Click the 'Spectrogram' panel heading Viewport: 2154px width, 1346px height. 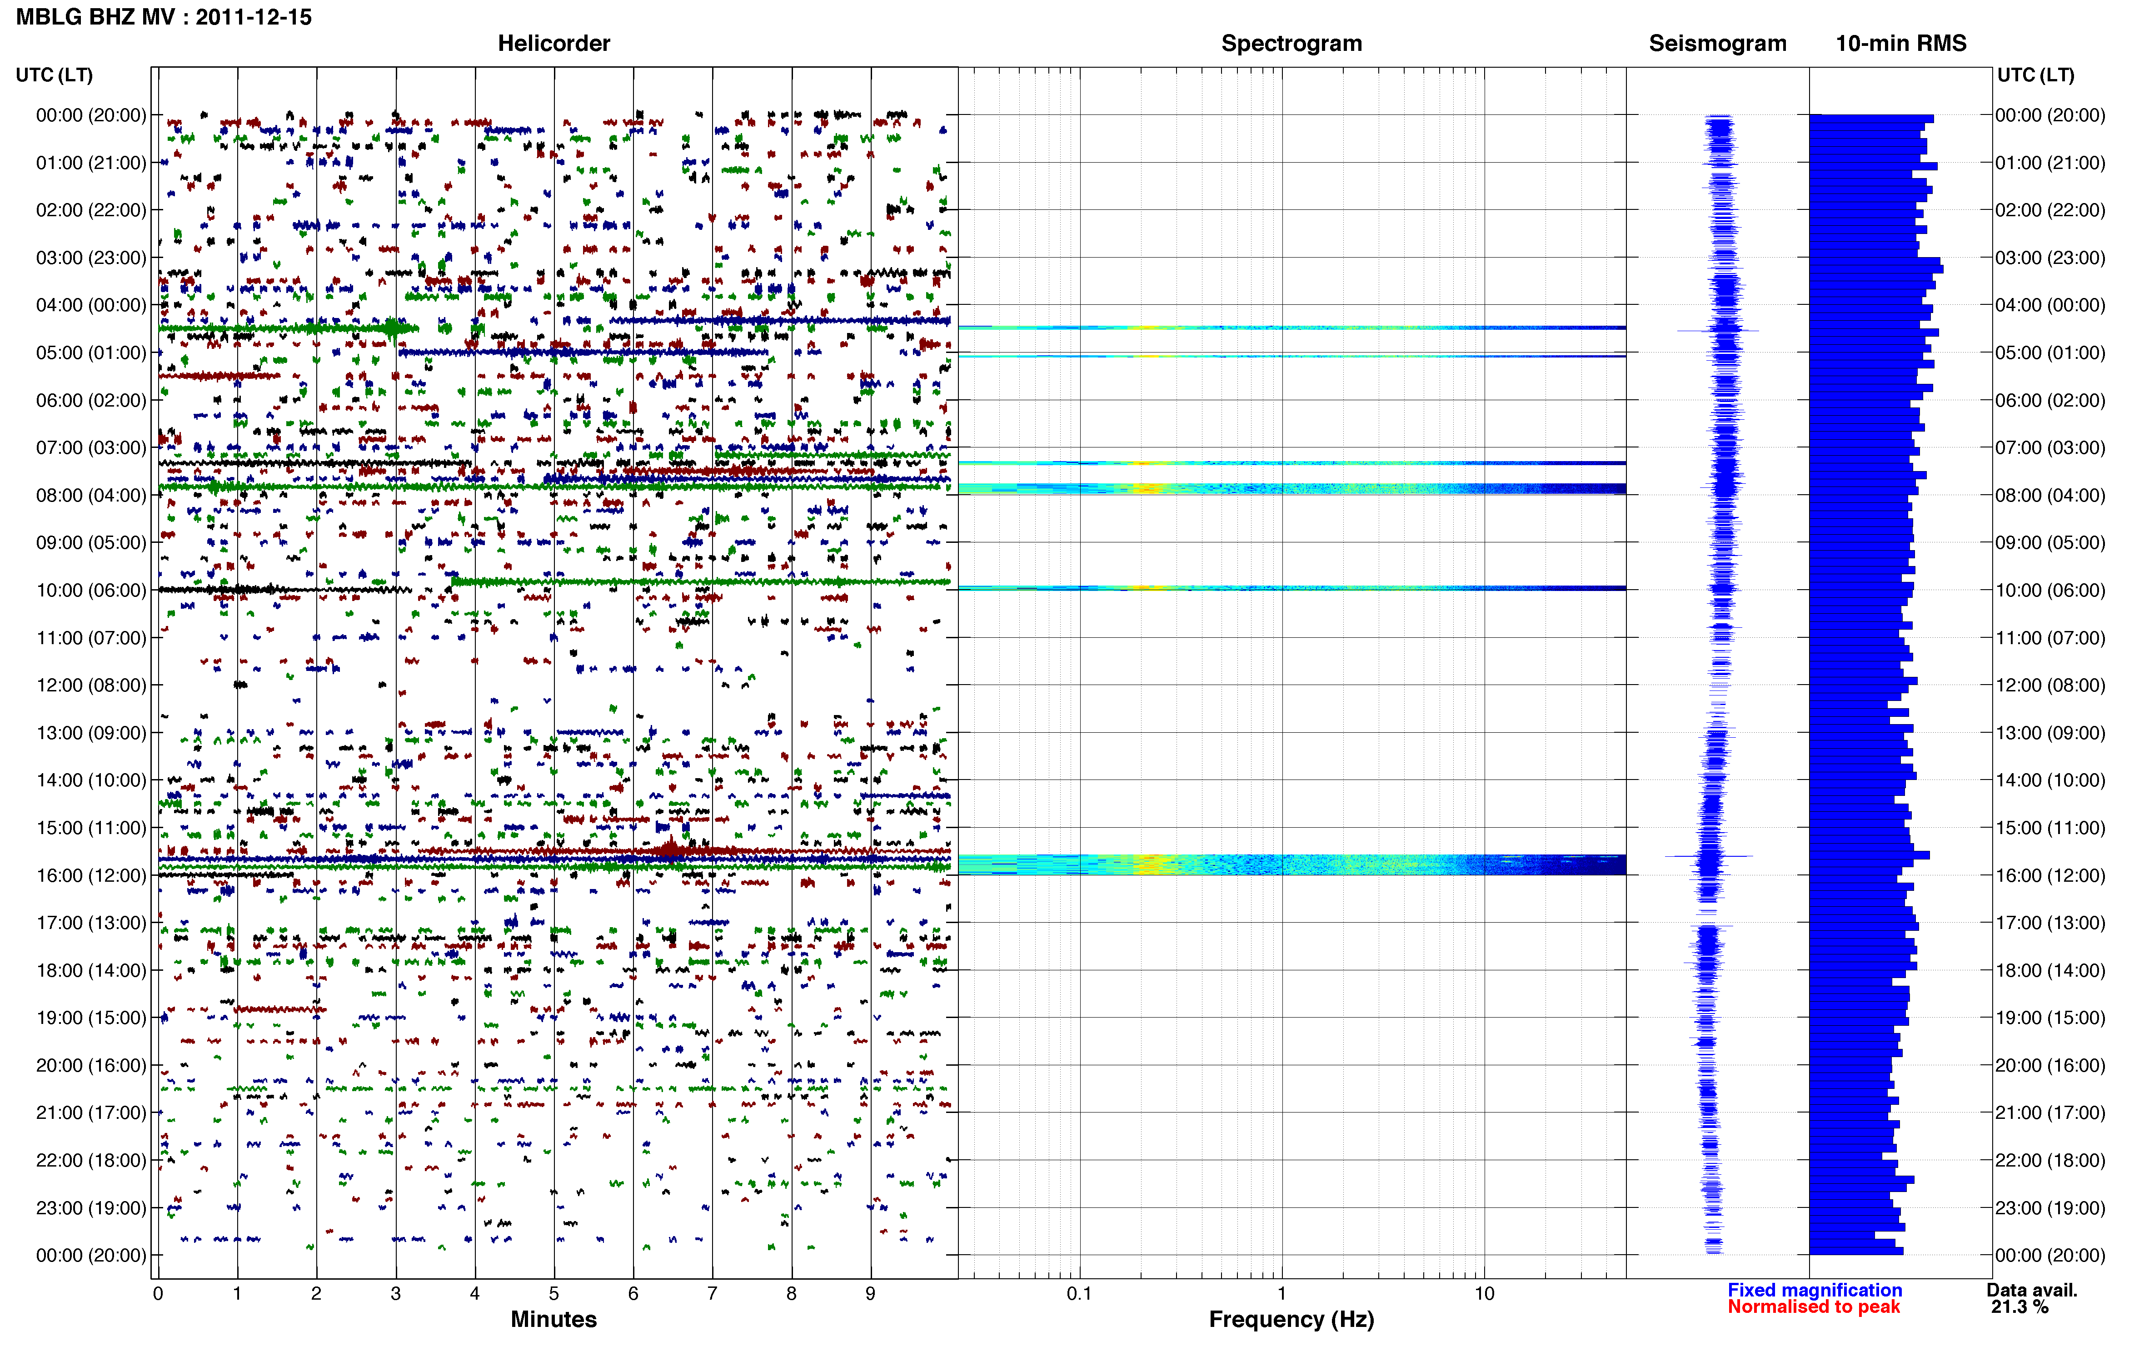click(1291, 43)
